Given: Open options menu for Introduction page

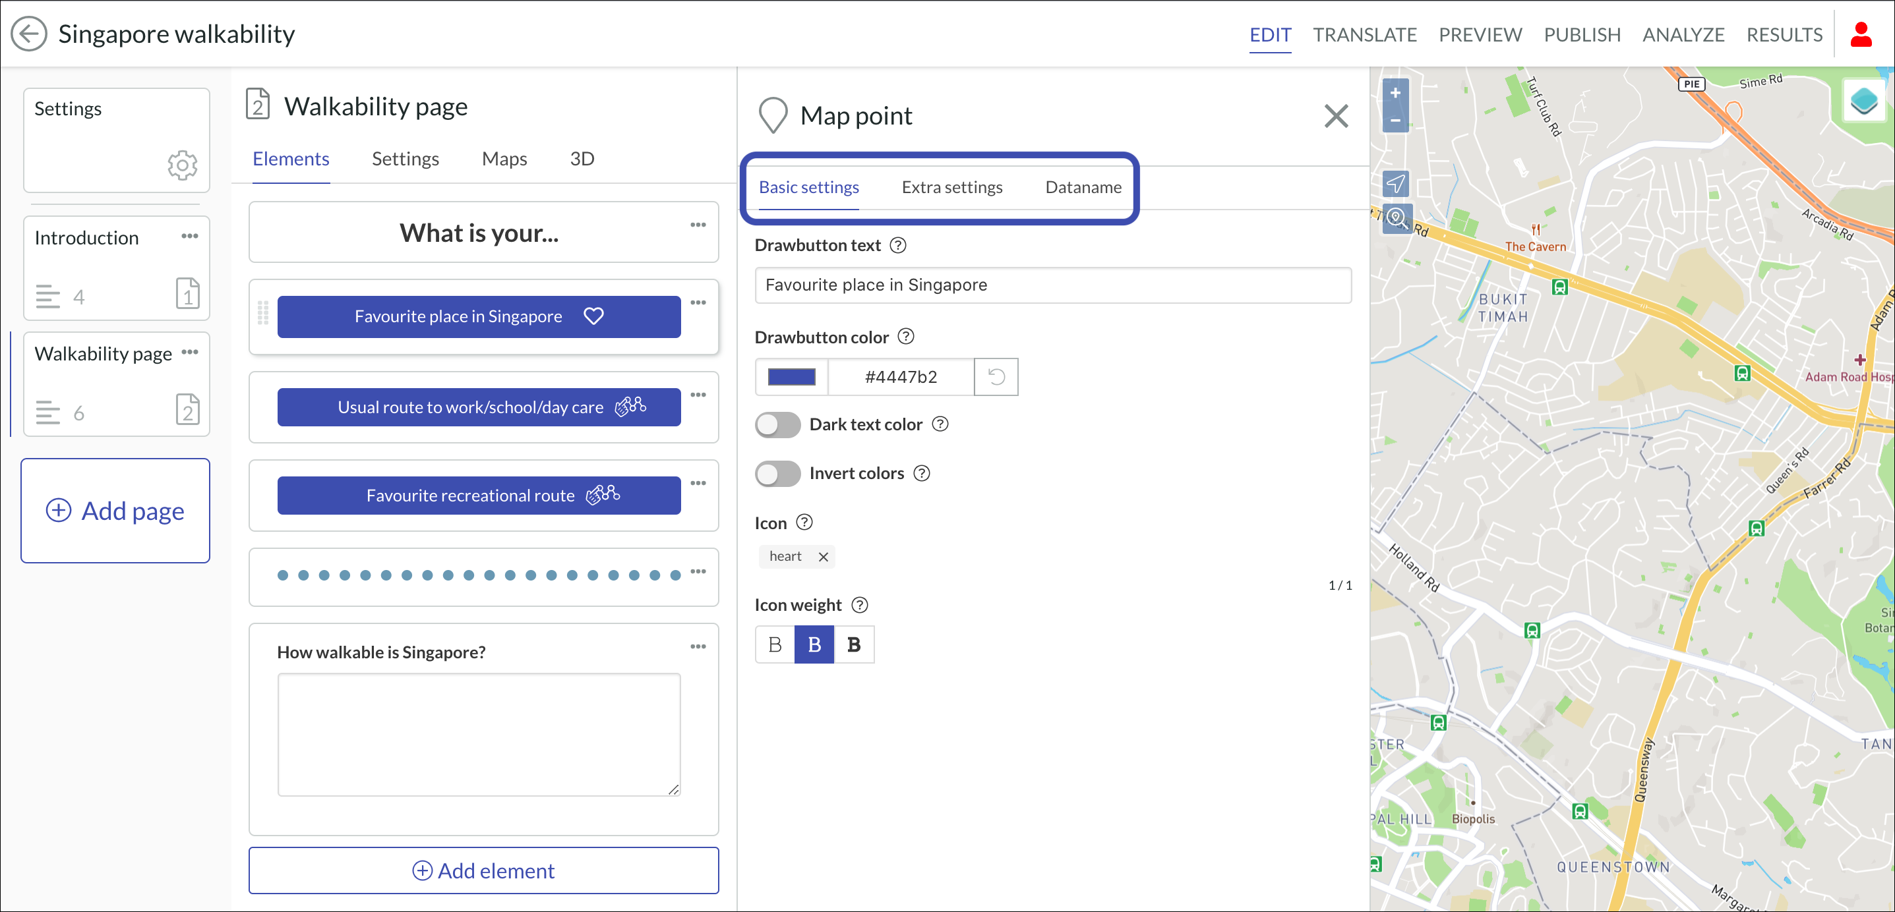Looking at the screenshot, I should click(x=189, y=237).
